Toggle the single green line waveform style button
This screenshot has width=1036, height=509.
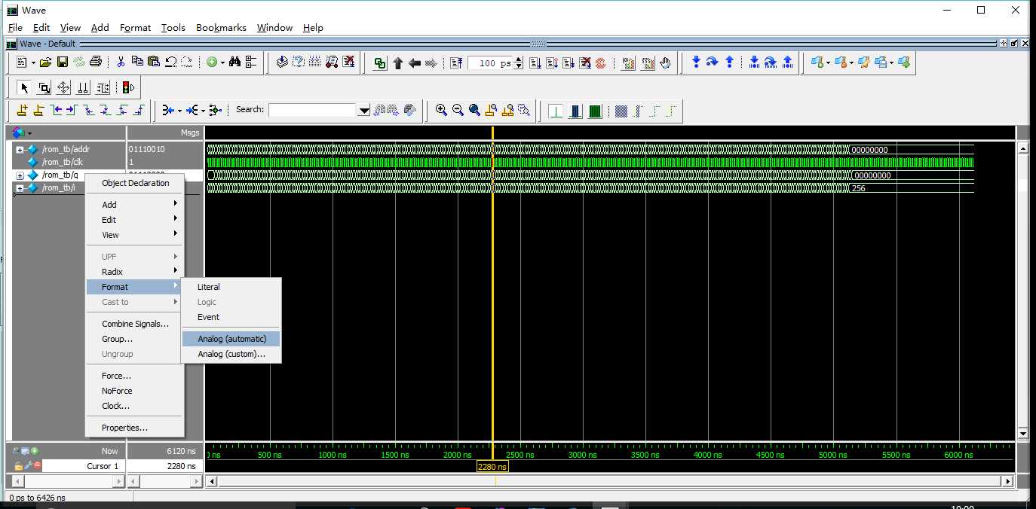click(556, 111)
